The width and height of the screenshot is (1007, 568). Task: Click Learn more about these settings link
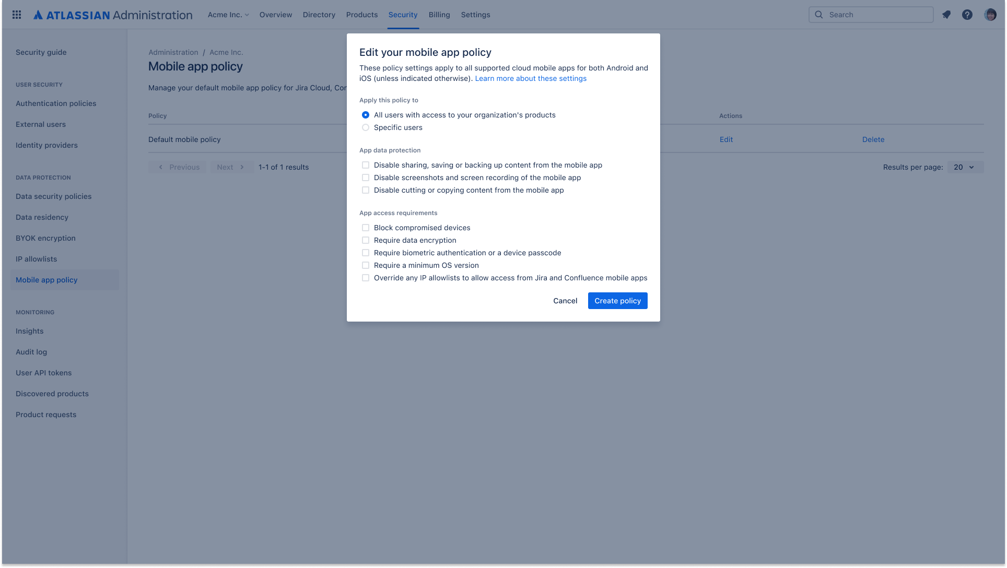[531, 78]
